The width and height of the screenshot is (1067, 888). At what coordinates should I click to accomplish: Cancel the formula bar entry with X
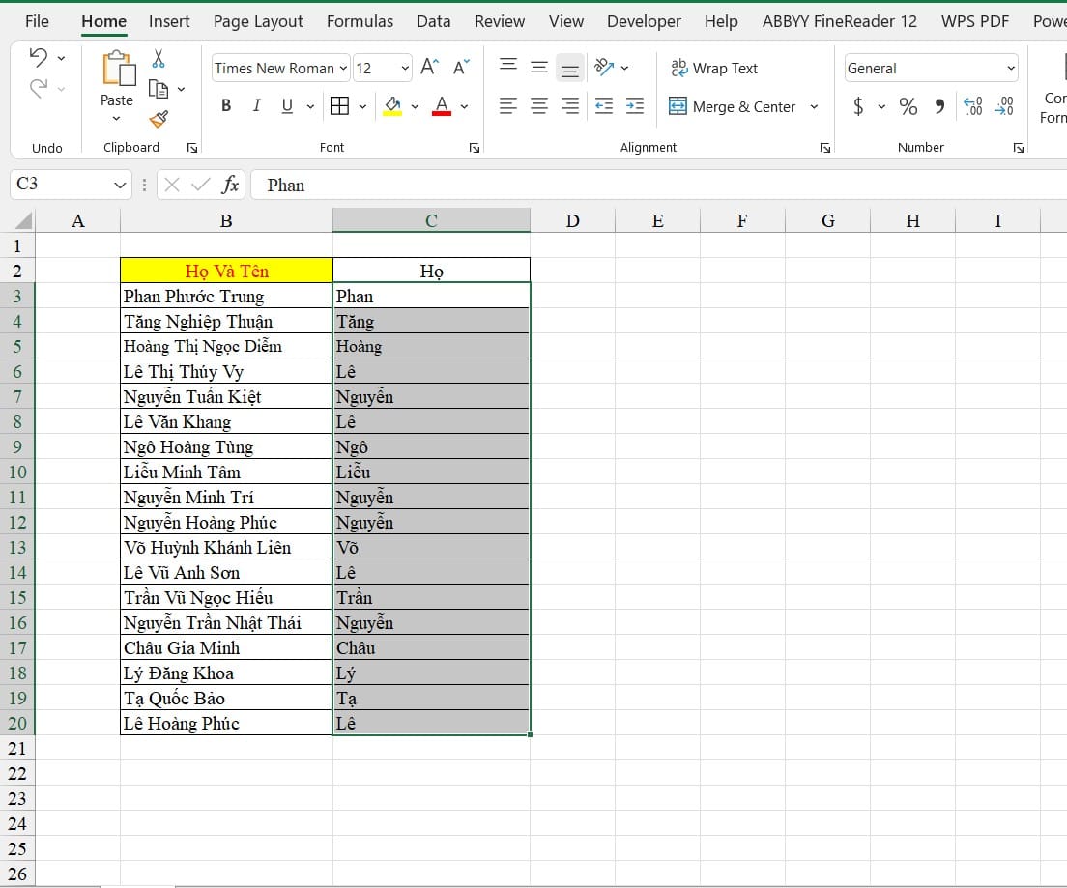tap(172, 185)
